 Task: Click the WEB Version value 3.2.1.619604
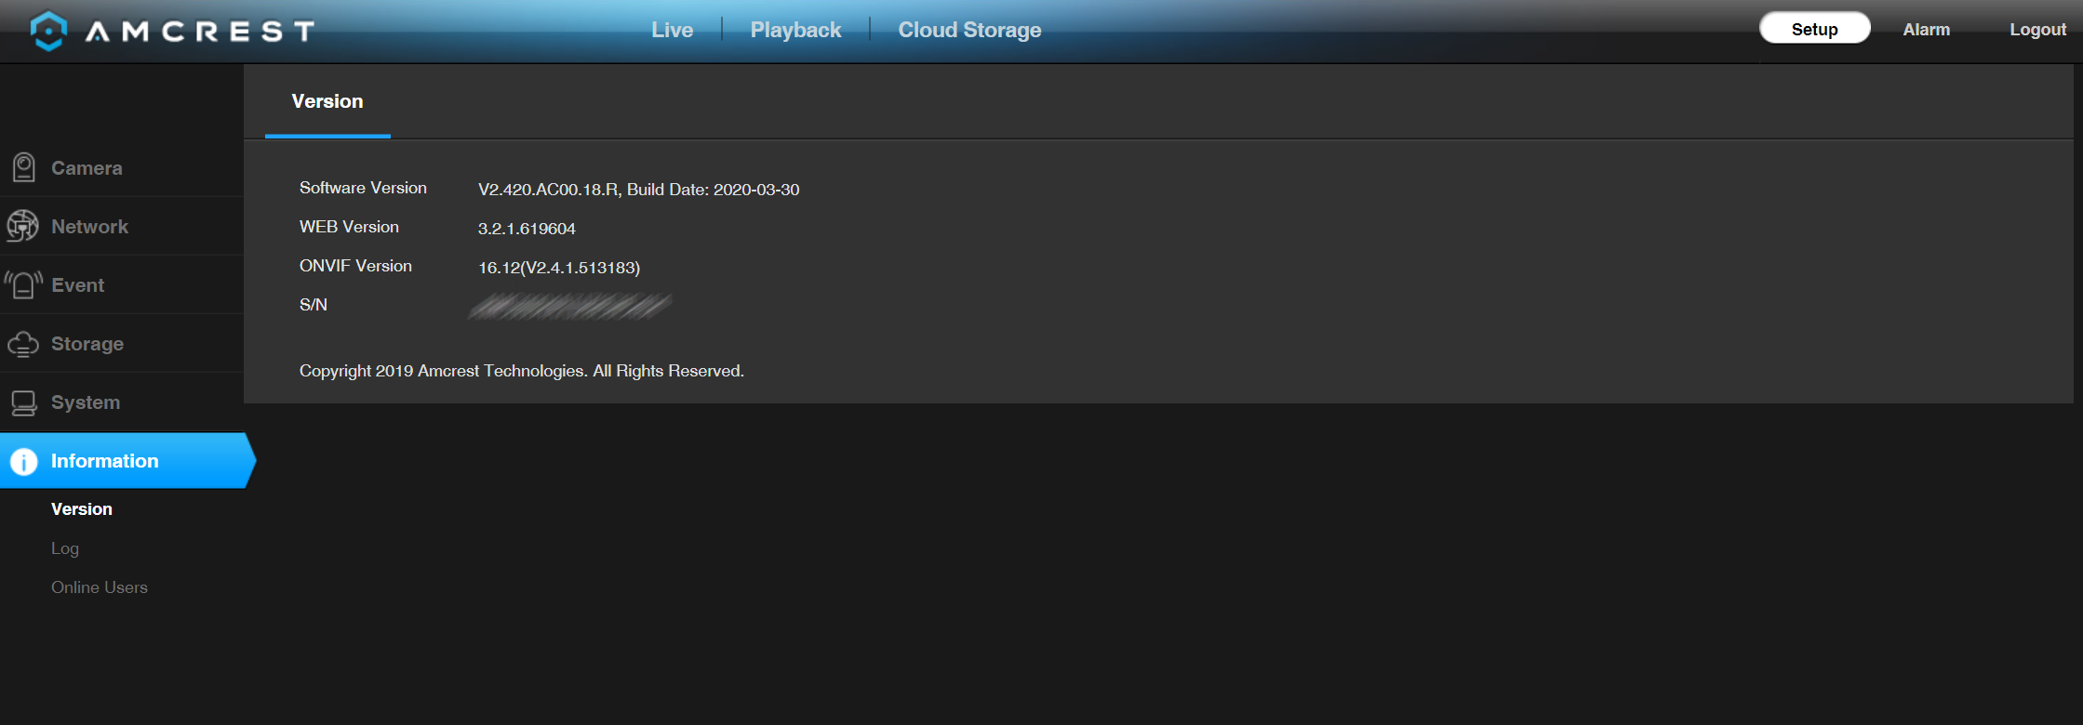[x=527, y=229]
